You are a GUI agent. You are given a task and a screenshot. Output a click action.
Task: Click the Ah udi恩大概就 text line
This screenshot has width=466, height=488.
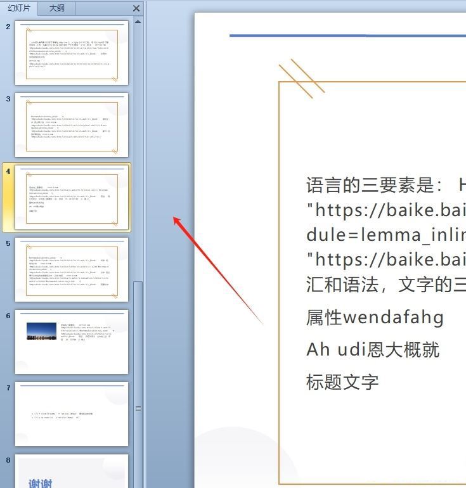(x=373, y=350)
